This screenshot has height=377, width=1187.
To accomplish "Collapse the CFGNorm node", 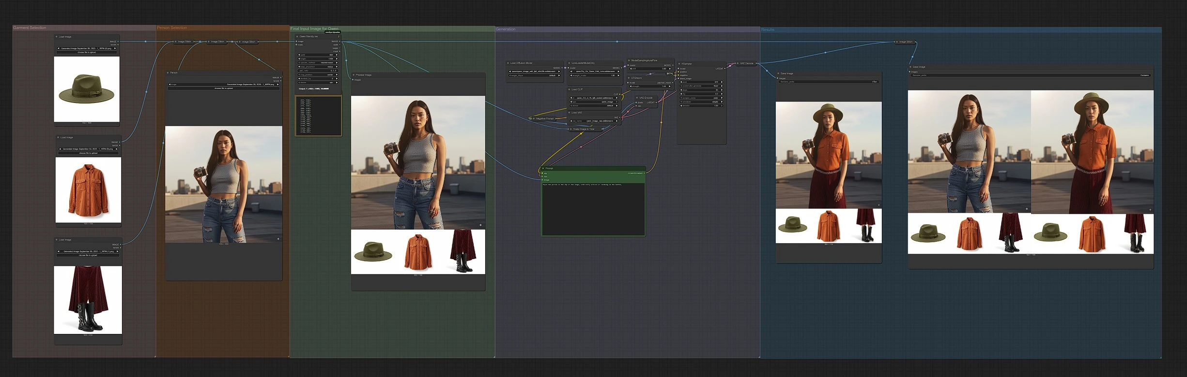I will coord(629,78).
